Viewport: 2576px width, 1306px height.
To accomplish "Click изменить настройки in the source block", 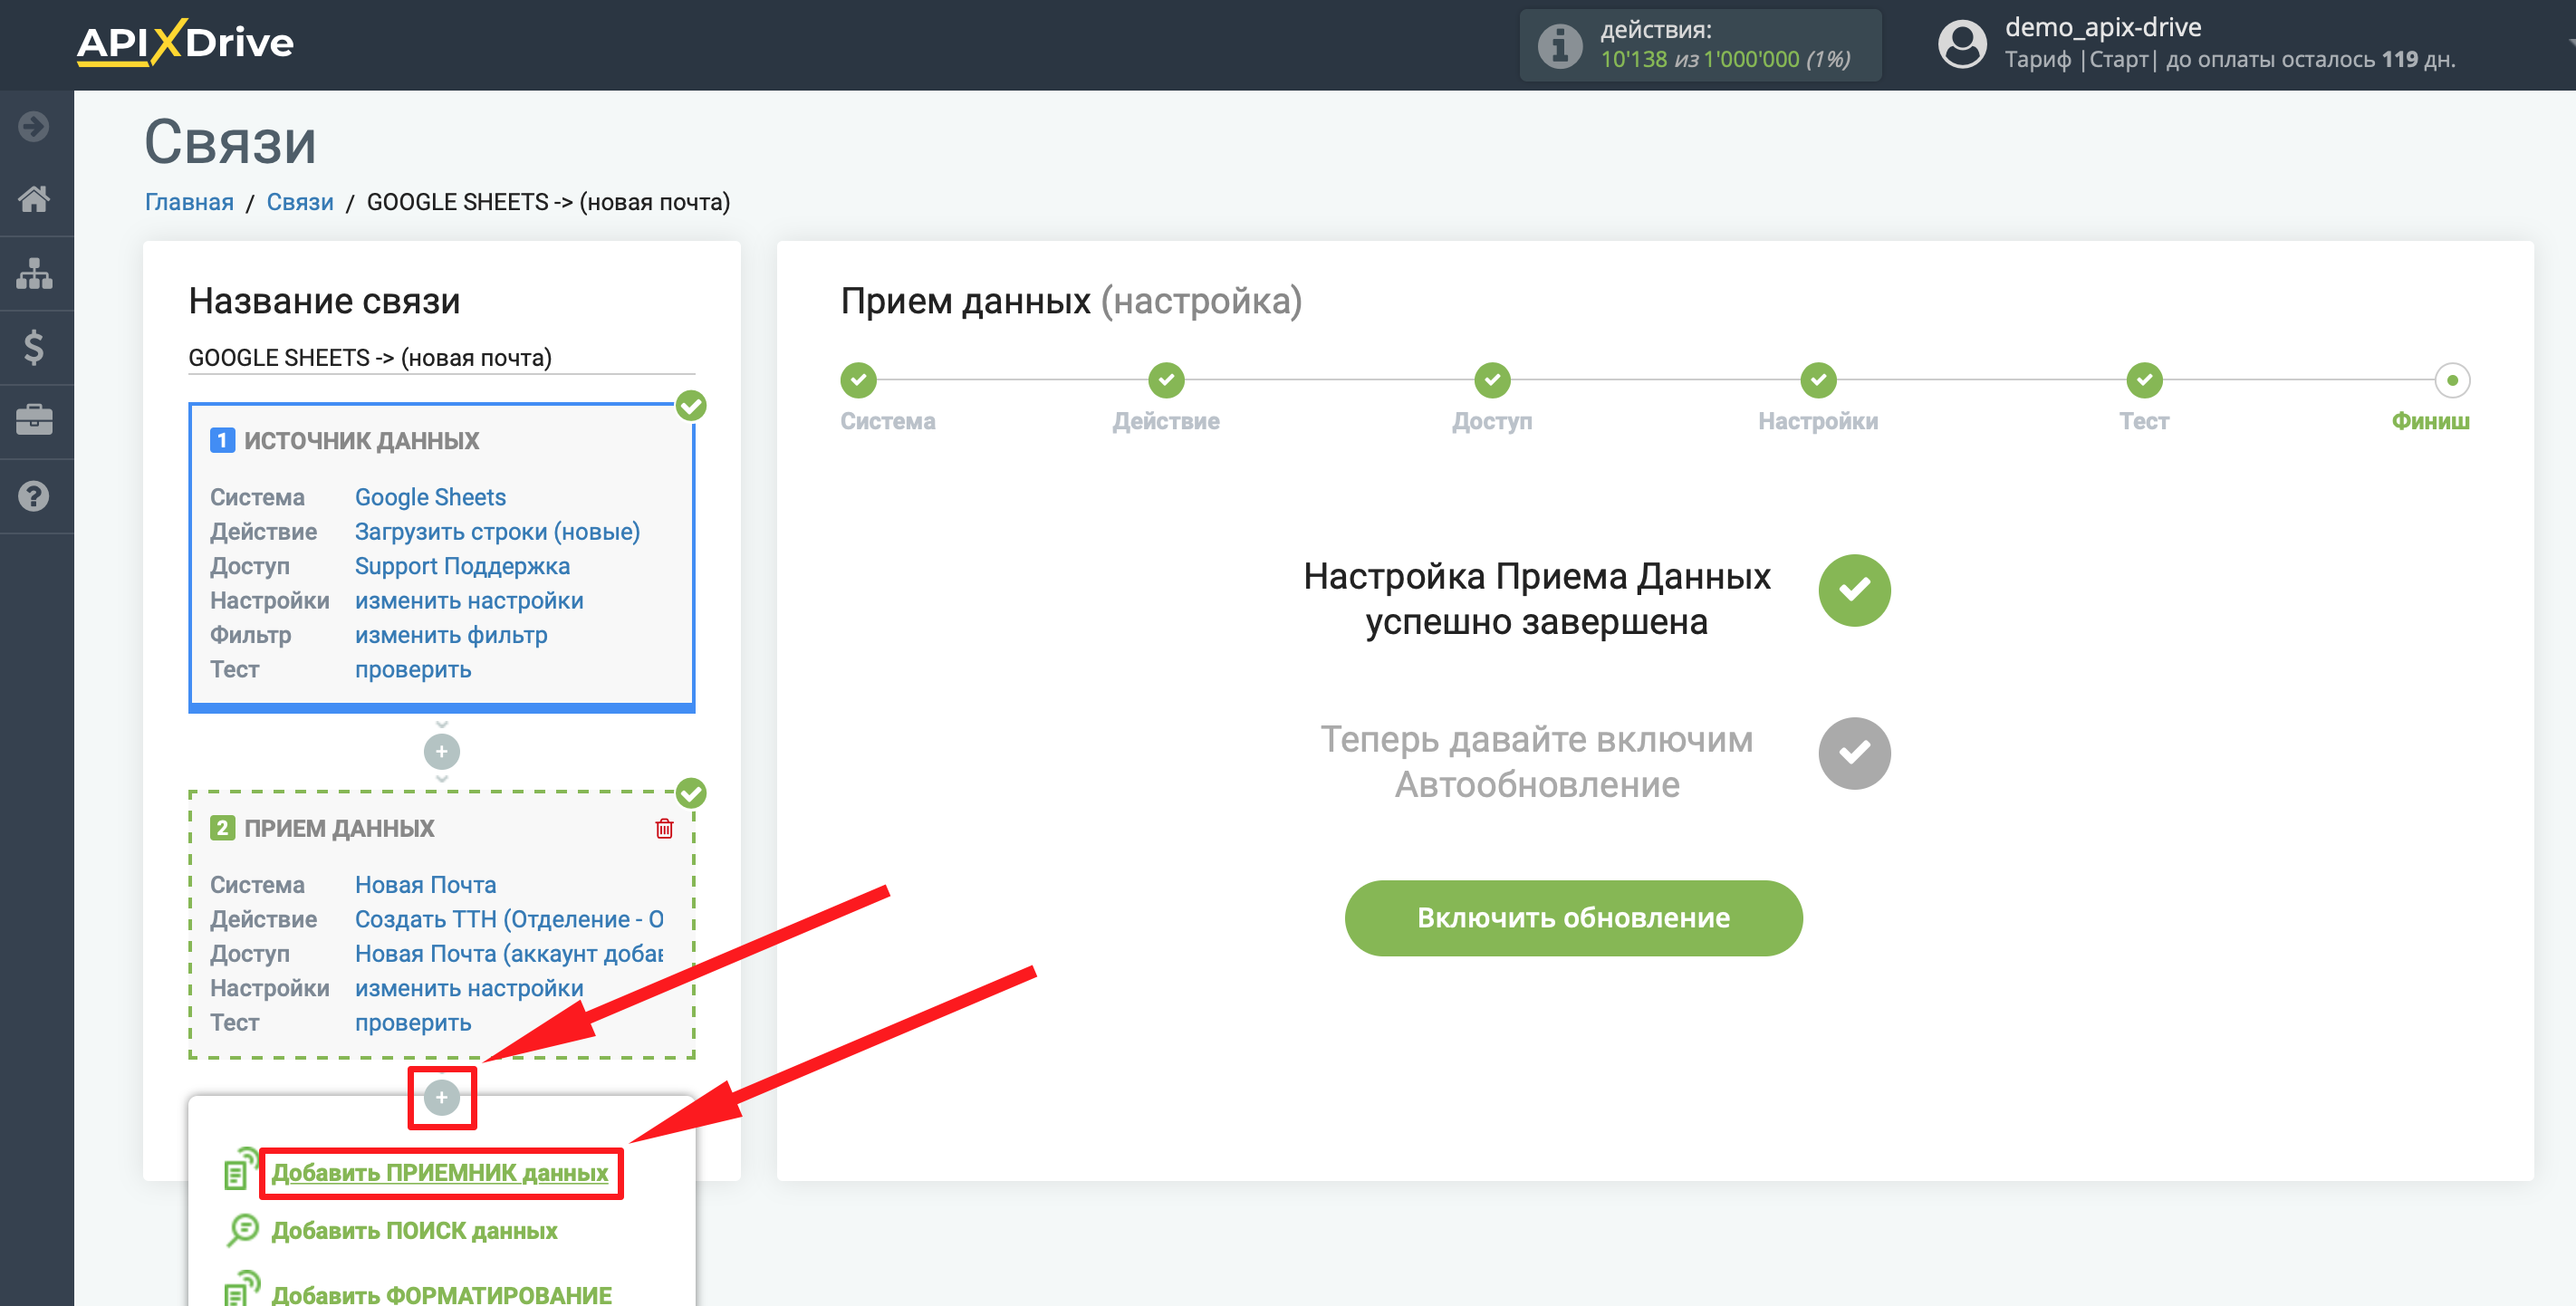I will tap(469, 601).
